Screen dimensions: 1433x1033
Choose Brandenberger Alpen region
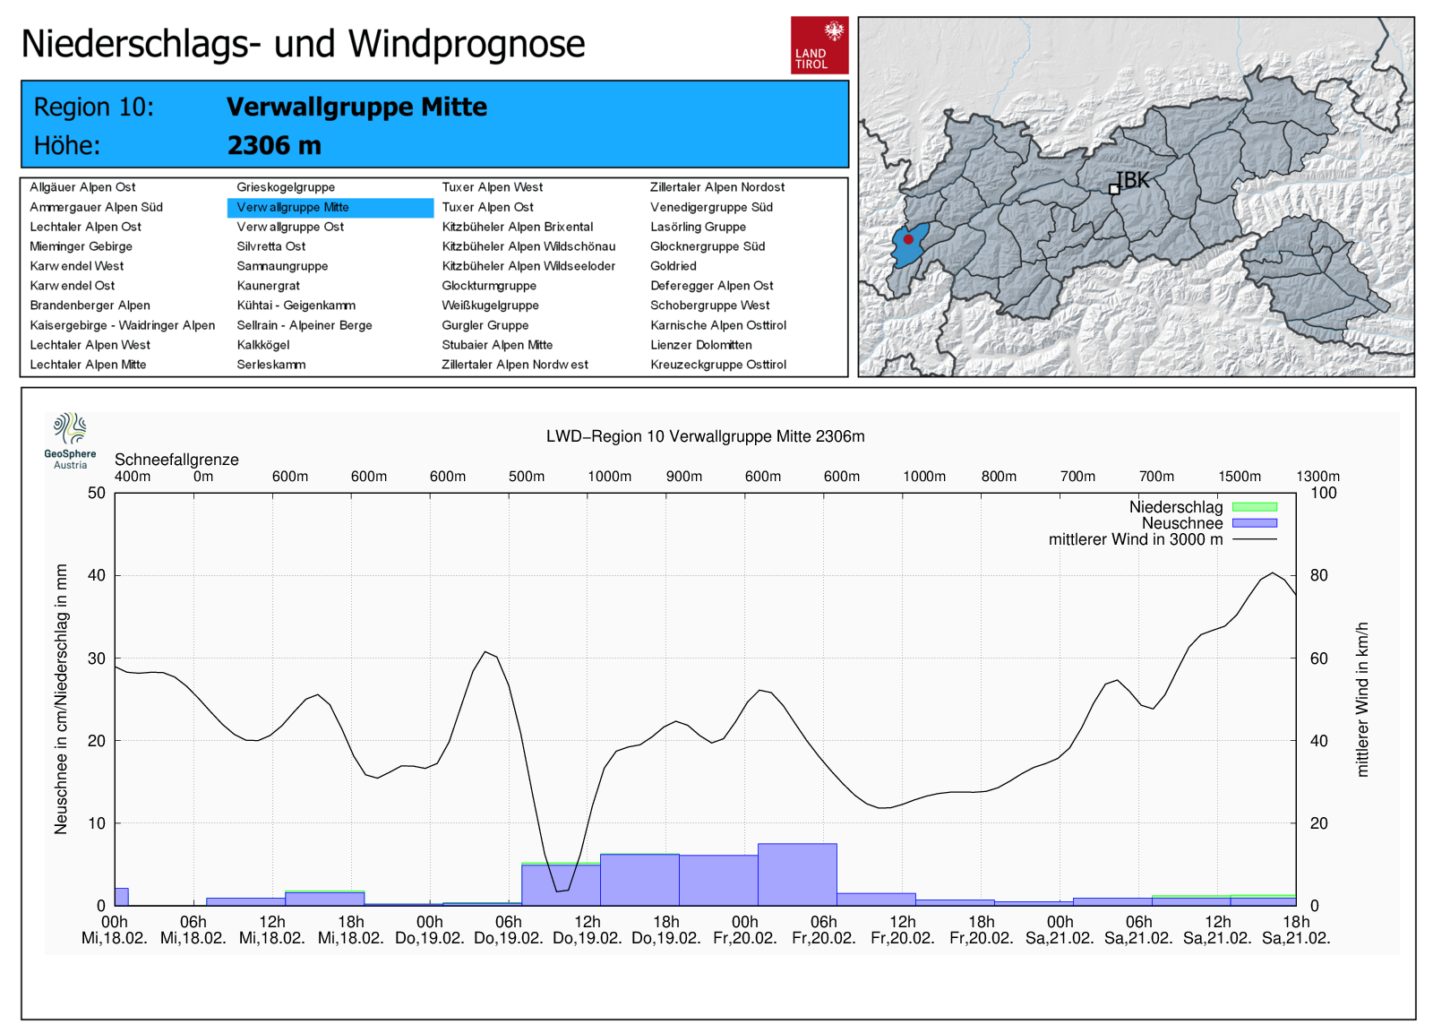click(x=90, y=306)
